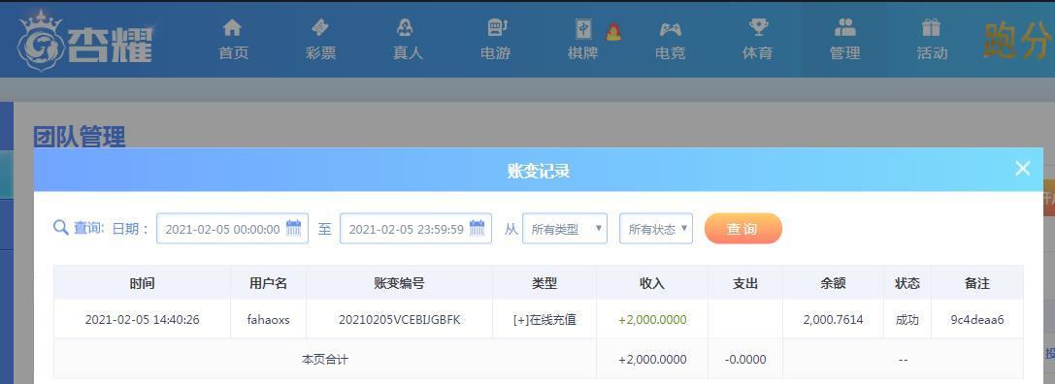Click the start date field 2021-02-05 00:00:00
Screen dimensions: 1055x384
click(x=232, y=229)
